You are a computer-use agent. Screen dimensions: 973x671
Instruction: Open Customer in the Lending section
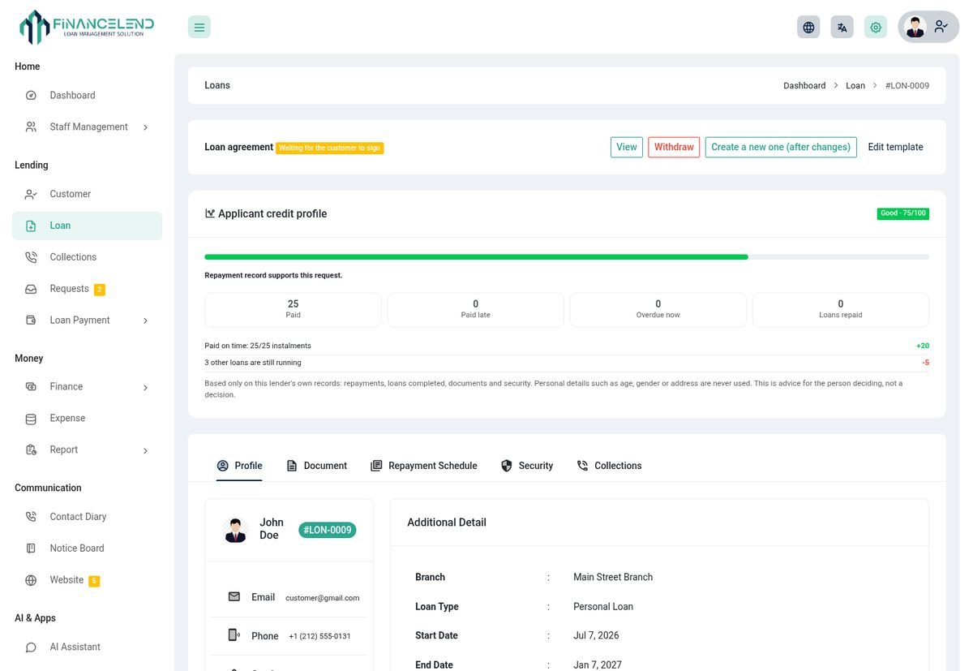coord(87,195)
